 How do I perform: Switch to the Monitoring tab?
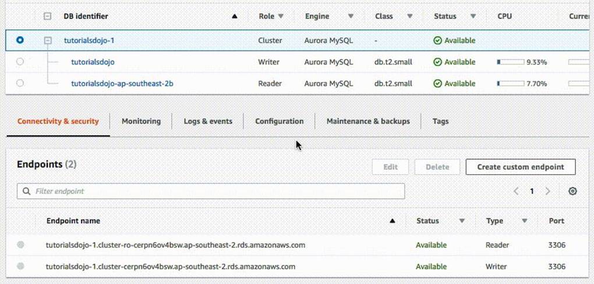coord(141,121)
